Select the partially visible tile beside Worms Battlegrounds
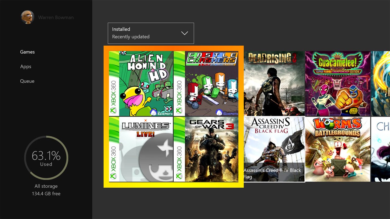The height and width of the screenshot is (219, 390). coord(381,149)
